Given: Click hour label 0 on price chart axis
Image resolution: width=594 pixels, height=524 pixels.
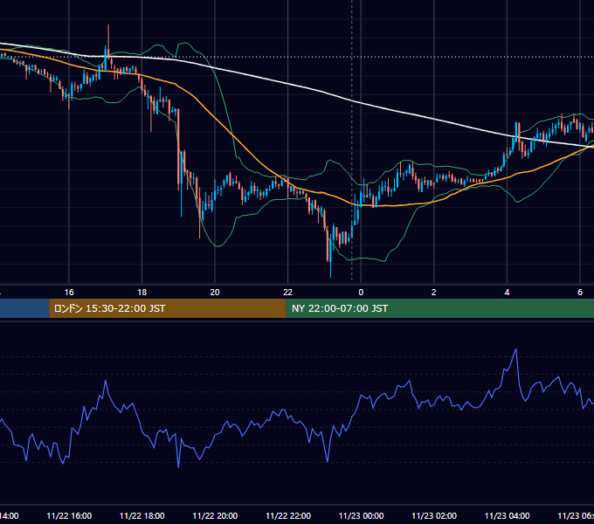Looking at the screenshot, I should pyautogui.click(x=361, y=293).
